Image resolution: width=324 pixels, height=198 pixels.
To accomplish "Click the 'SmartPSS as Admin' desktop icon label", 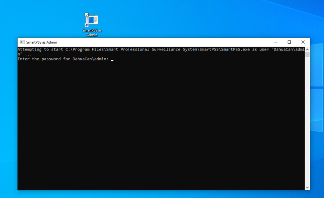I will point(92,33).
